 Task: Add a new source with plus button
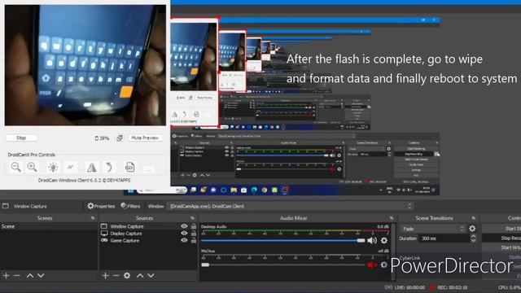pos(105,275)
